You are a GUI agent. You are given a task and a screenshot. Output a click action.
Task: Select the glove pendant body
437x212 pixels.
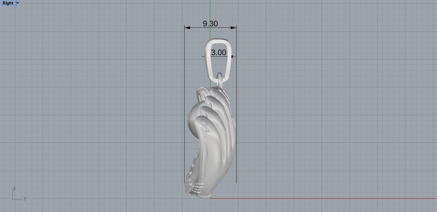(x=212, y=151)
